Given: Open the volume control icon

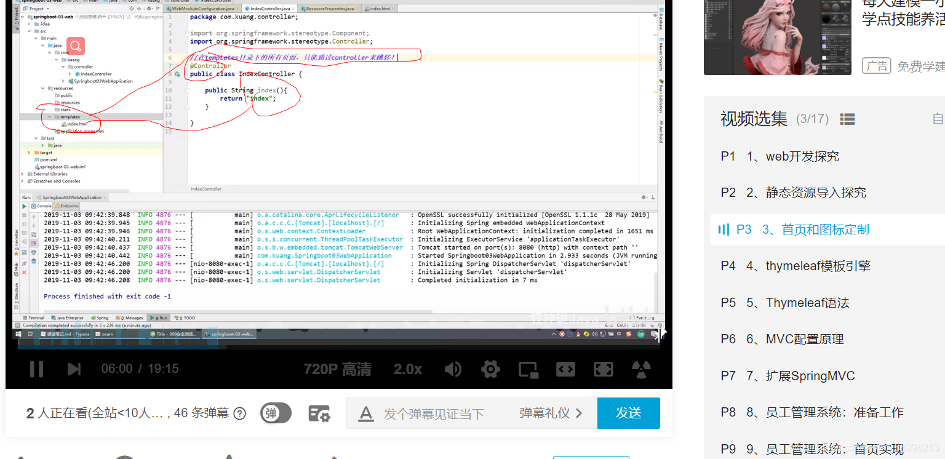Looking at the screenshot, I should click(x=453, y=369).
